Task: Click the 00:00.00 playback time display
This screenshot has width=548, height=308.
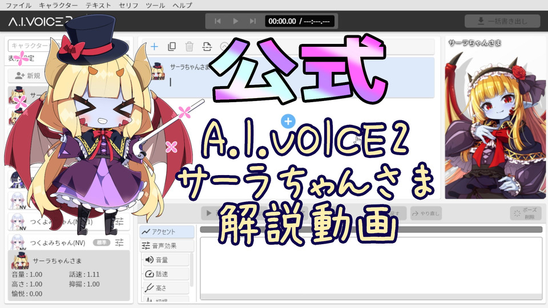Action: click(299, 21)
